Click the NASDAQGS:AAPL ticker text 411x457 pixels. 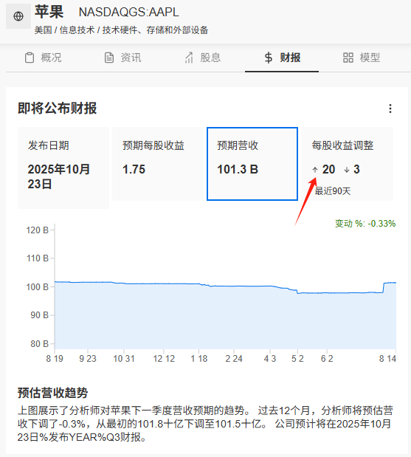pos(128,13)
